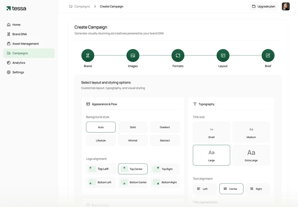Screen dimensions: 298x207
Task: Pick Minimal background style
Action: click(133, 141)
